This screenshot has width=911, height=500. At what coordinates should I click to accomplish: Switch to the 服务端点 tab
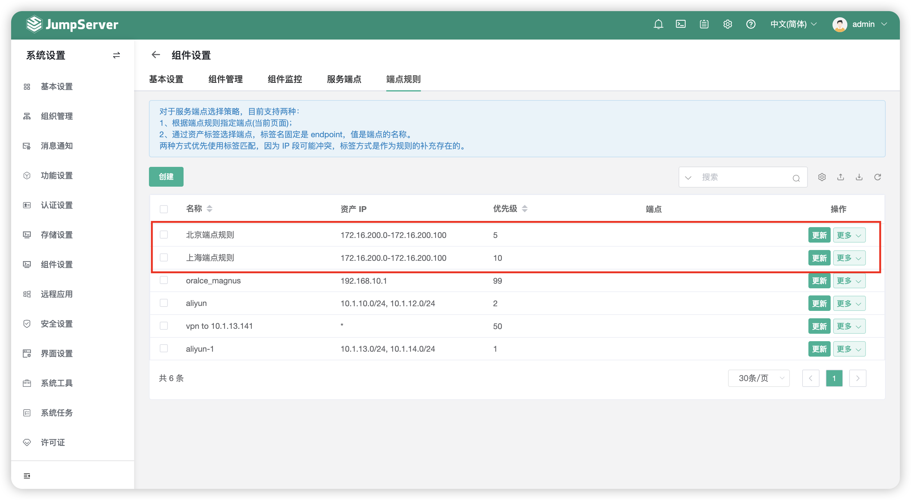(344, 79)
